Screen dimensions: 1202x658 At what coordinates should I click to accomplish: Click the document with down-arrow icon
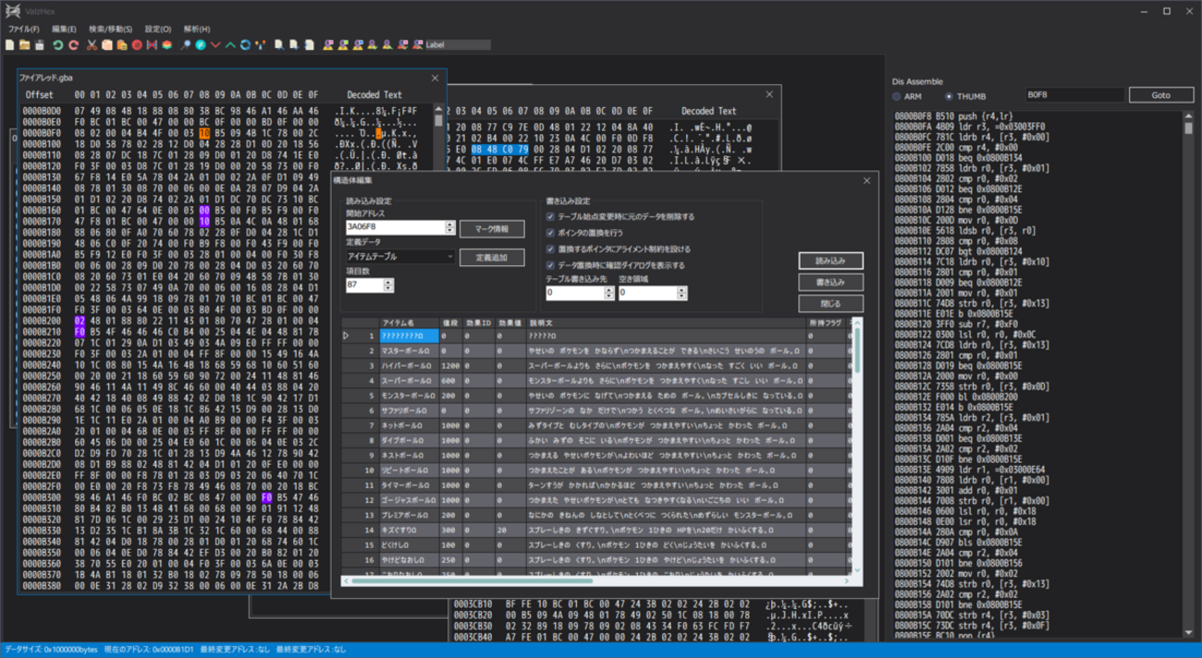pos(294,44)
